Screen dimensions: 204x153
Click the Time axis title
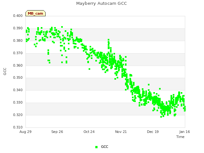pos(180,137)
